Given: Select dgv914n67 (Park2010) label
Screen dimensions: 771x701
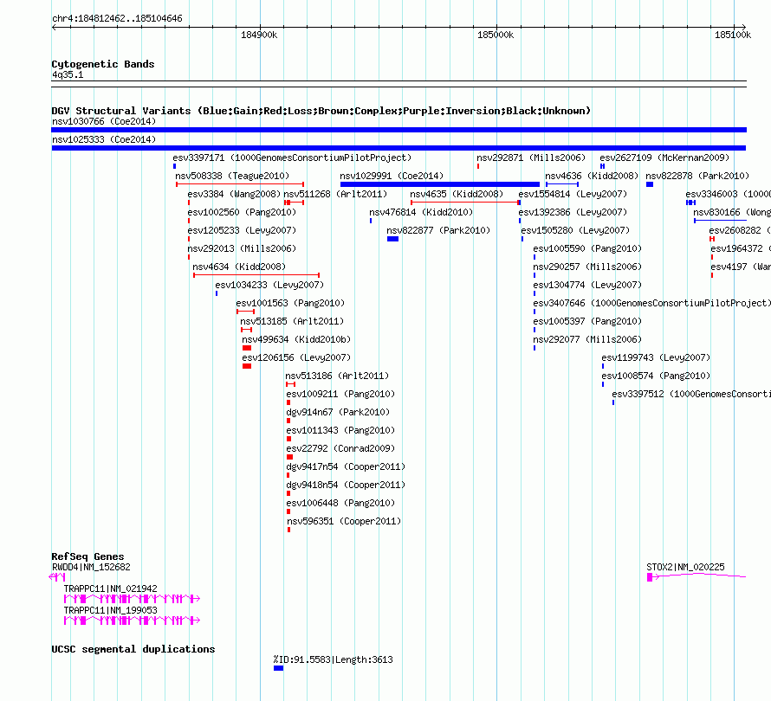Looking at the screenshot, I should (338, 412).
